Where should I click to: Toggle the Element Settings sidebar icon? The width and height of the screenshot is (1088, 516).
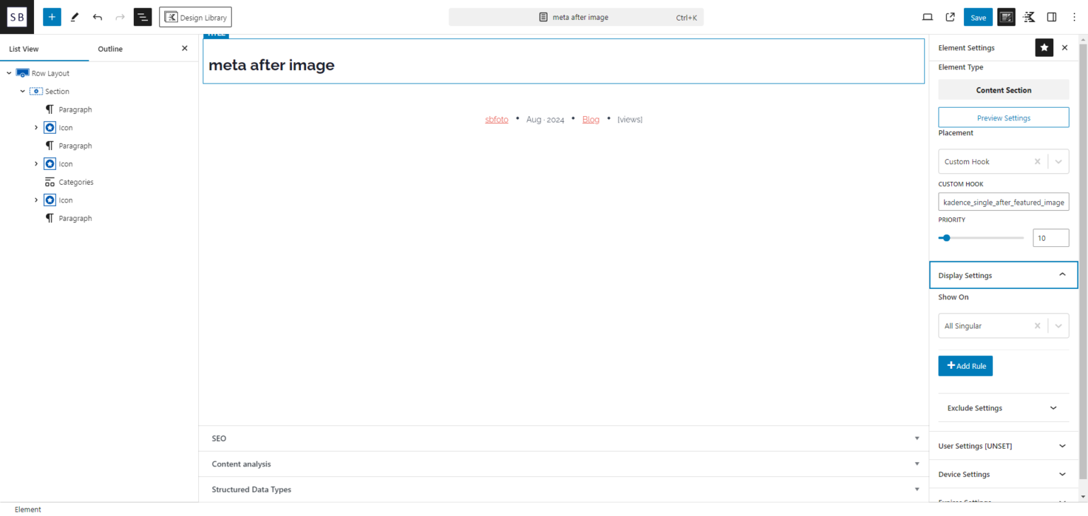pyautogui.click(x=1006, y=17)
